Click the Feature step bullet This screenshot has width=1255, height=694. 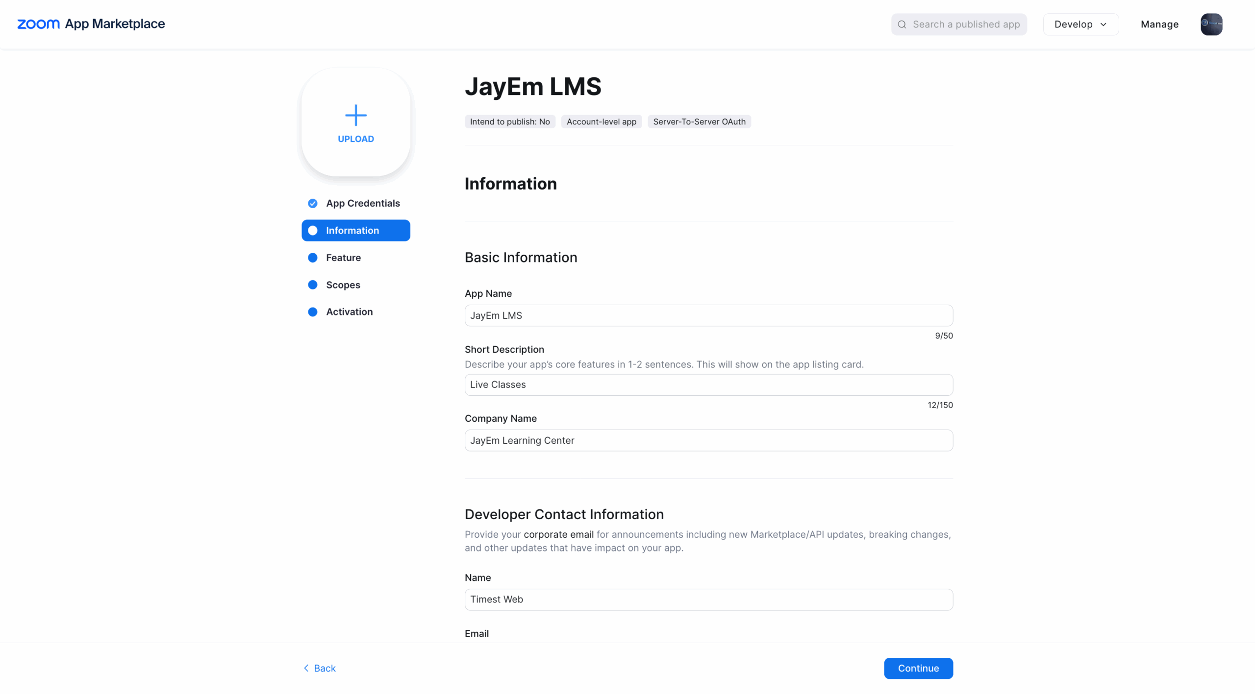pyautogui.click(x=312, y=258)
